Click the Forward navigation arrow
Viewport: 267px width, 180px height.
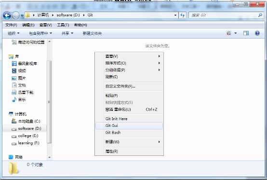tap(16, 15)
